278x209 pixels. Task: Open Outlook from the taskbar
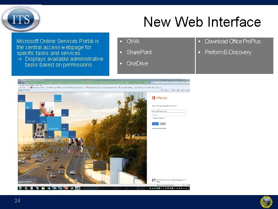[x=54, y=188]
